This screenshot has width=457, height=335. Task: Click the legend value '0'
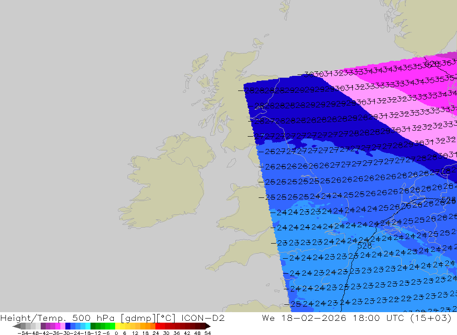[116, 333]
